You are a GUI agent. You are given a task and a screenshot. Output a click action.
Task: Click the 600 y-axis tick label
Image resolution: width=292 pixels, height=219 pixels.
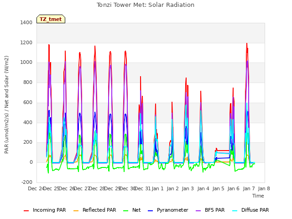[28, 102]
